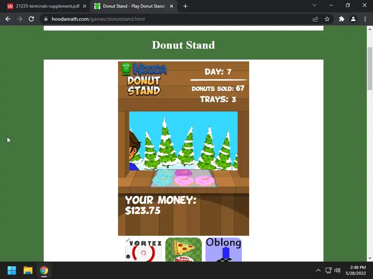Open the 2:48 PM clock and date
The image size is (373, 279).
pyautogui.click(x=356, y=270)
